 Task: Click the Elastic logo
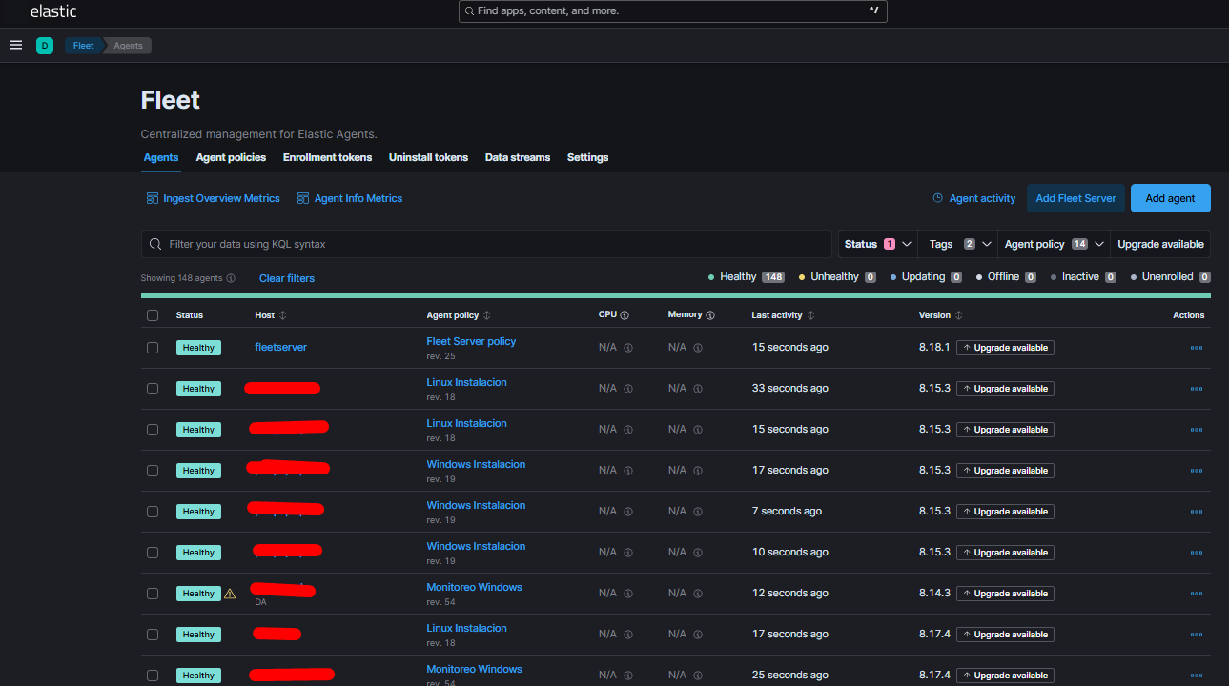click(53, 11)
